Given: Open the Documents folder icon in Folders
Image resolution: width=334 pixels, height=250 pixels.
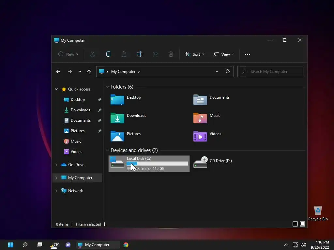Looking at the screenshot, I should (200, 100).
